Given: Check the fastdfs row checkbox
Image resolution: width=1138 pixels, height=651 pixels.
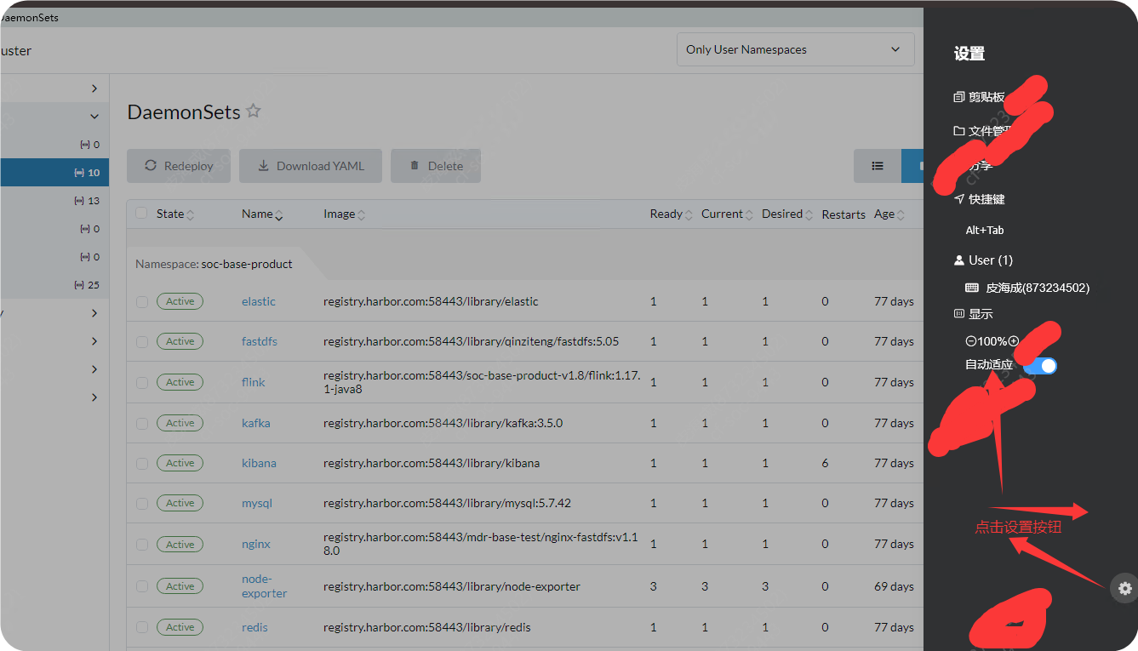Looking at the screenshot, I should (142, 341).
